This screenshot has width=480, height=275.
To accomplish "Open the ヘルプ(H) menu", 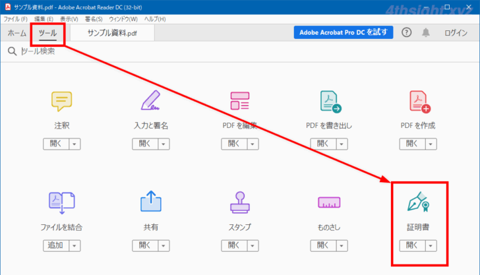I will [154, 19].
